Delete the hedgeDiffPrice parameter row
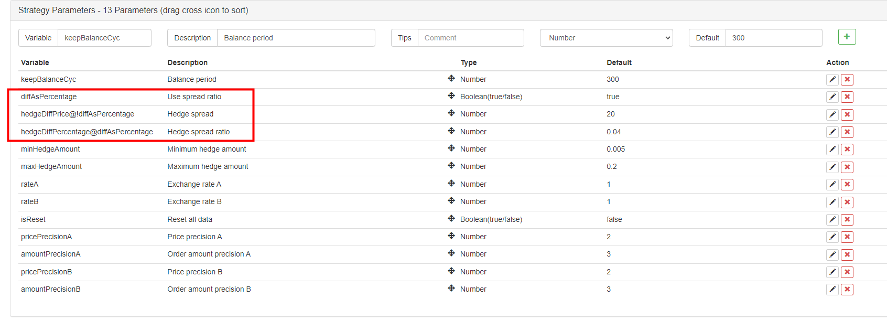Screen dimensions: 887x320 [847, 115]
